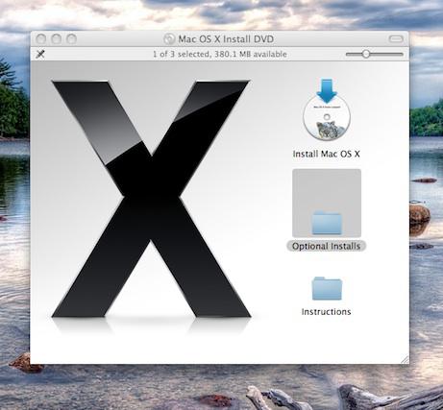Click the Optional Installs text label
Viewport: 443px width, 410px height.
point(326,246)
